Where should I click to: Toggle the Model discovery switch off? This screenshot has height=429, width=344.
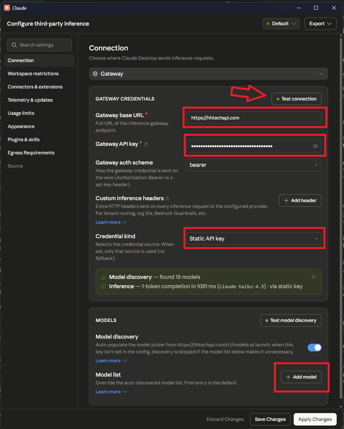pyautogui.click(x=315, y=348)
